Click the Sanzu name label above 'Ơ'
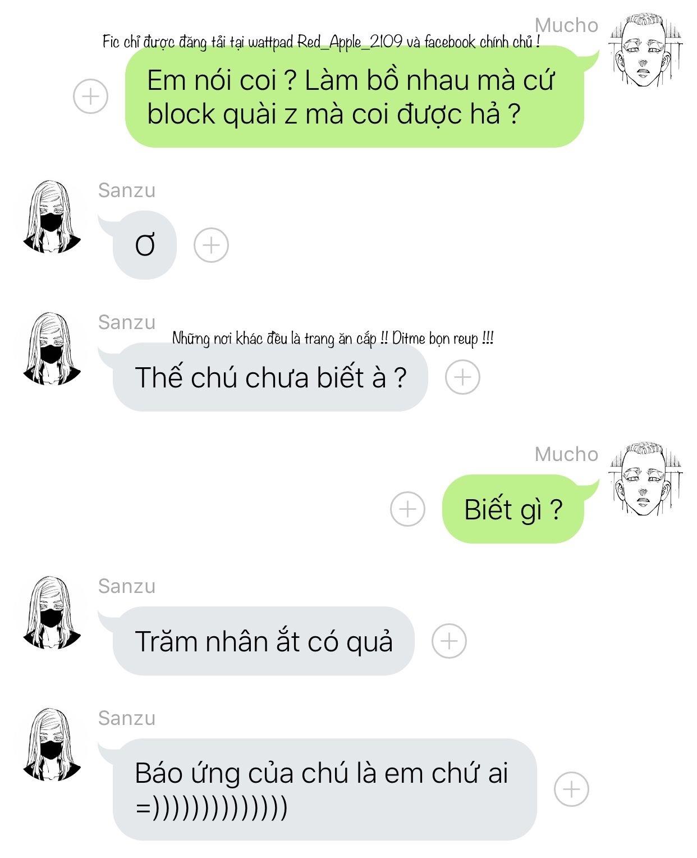 (x=127, y=190)
